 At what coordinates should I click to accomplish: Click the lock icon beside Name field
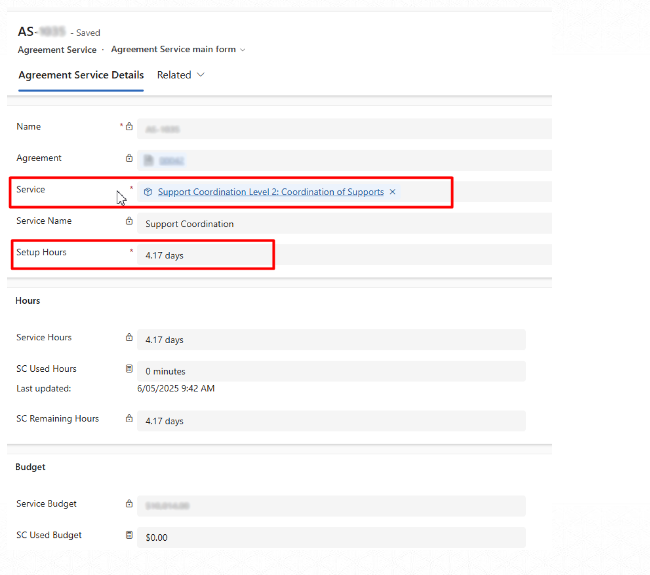point(129,126)
